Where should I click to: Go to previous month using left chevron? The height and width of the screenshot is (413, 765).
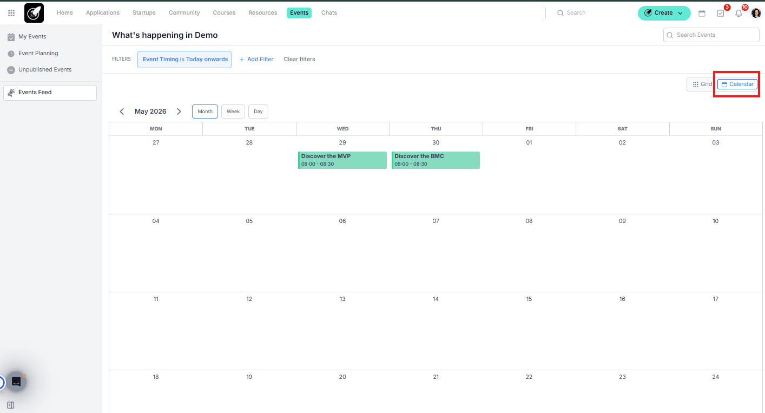pyautogui.click(x=122, y=112)
